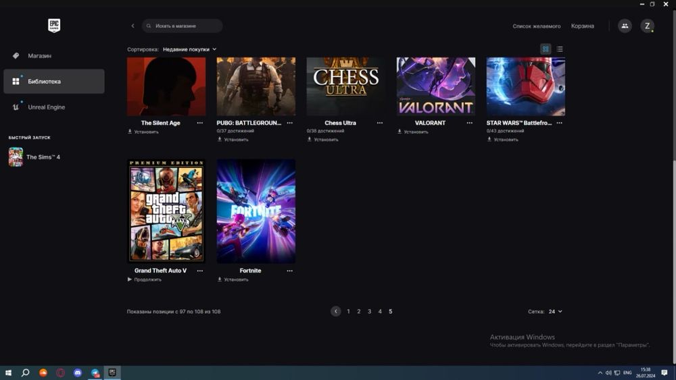
Task: Go back with the arrow beside search
Action: [132, 26]
